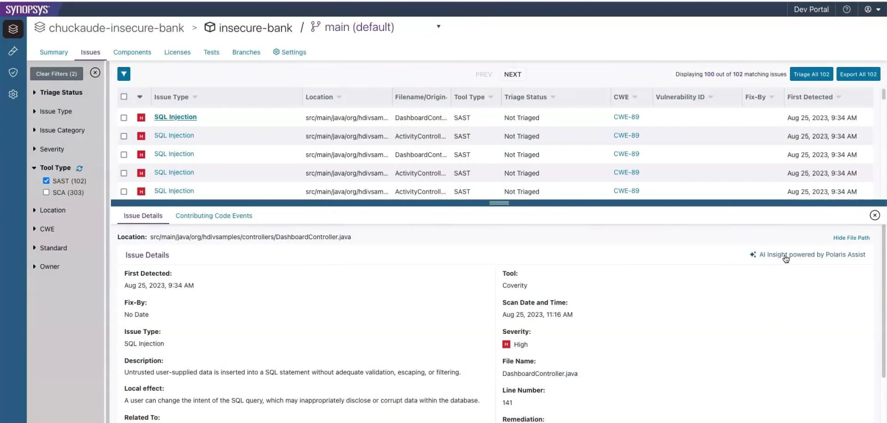This screenshot has height=423, width=887.
Task: Click the AI Insight sparkle icon
Action: (753, 255)
